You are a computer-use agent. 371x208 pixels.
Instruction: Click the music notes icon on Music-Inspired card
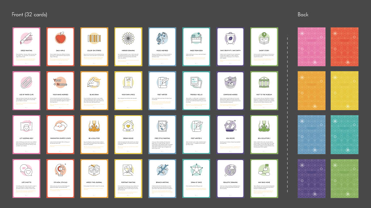coord(162,38)
